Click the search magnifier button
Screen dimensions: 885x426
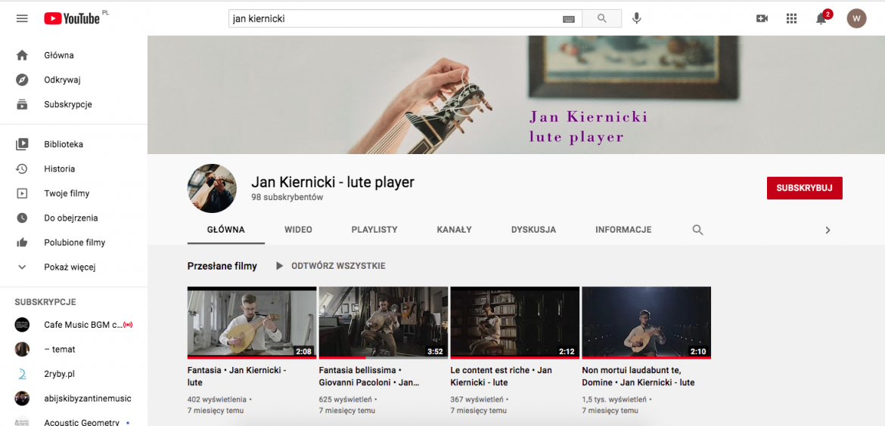601,19
